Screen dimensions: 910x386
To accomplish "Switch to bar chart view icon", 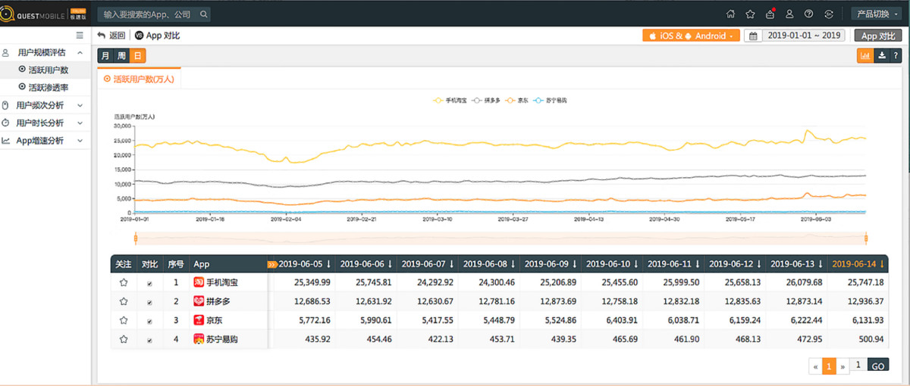I will (x=865, y=55).
